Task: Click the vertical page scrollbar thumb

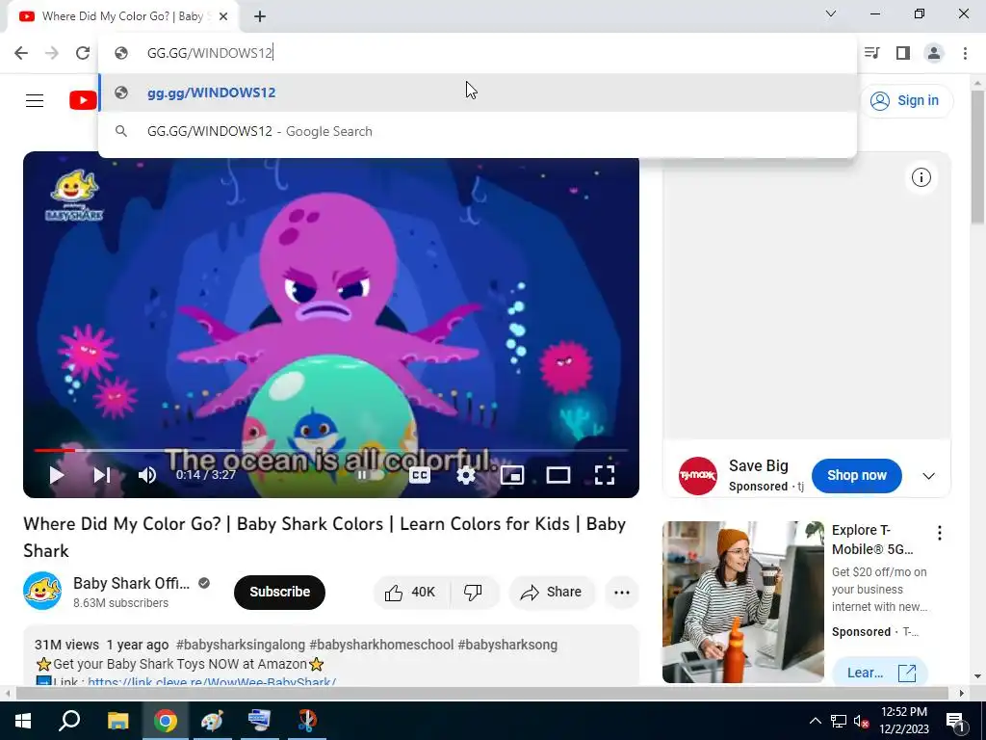Action: [x=977, y=157]
